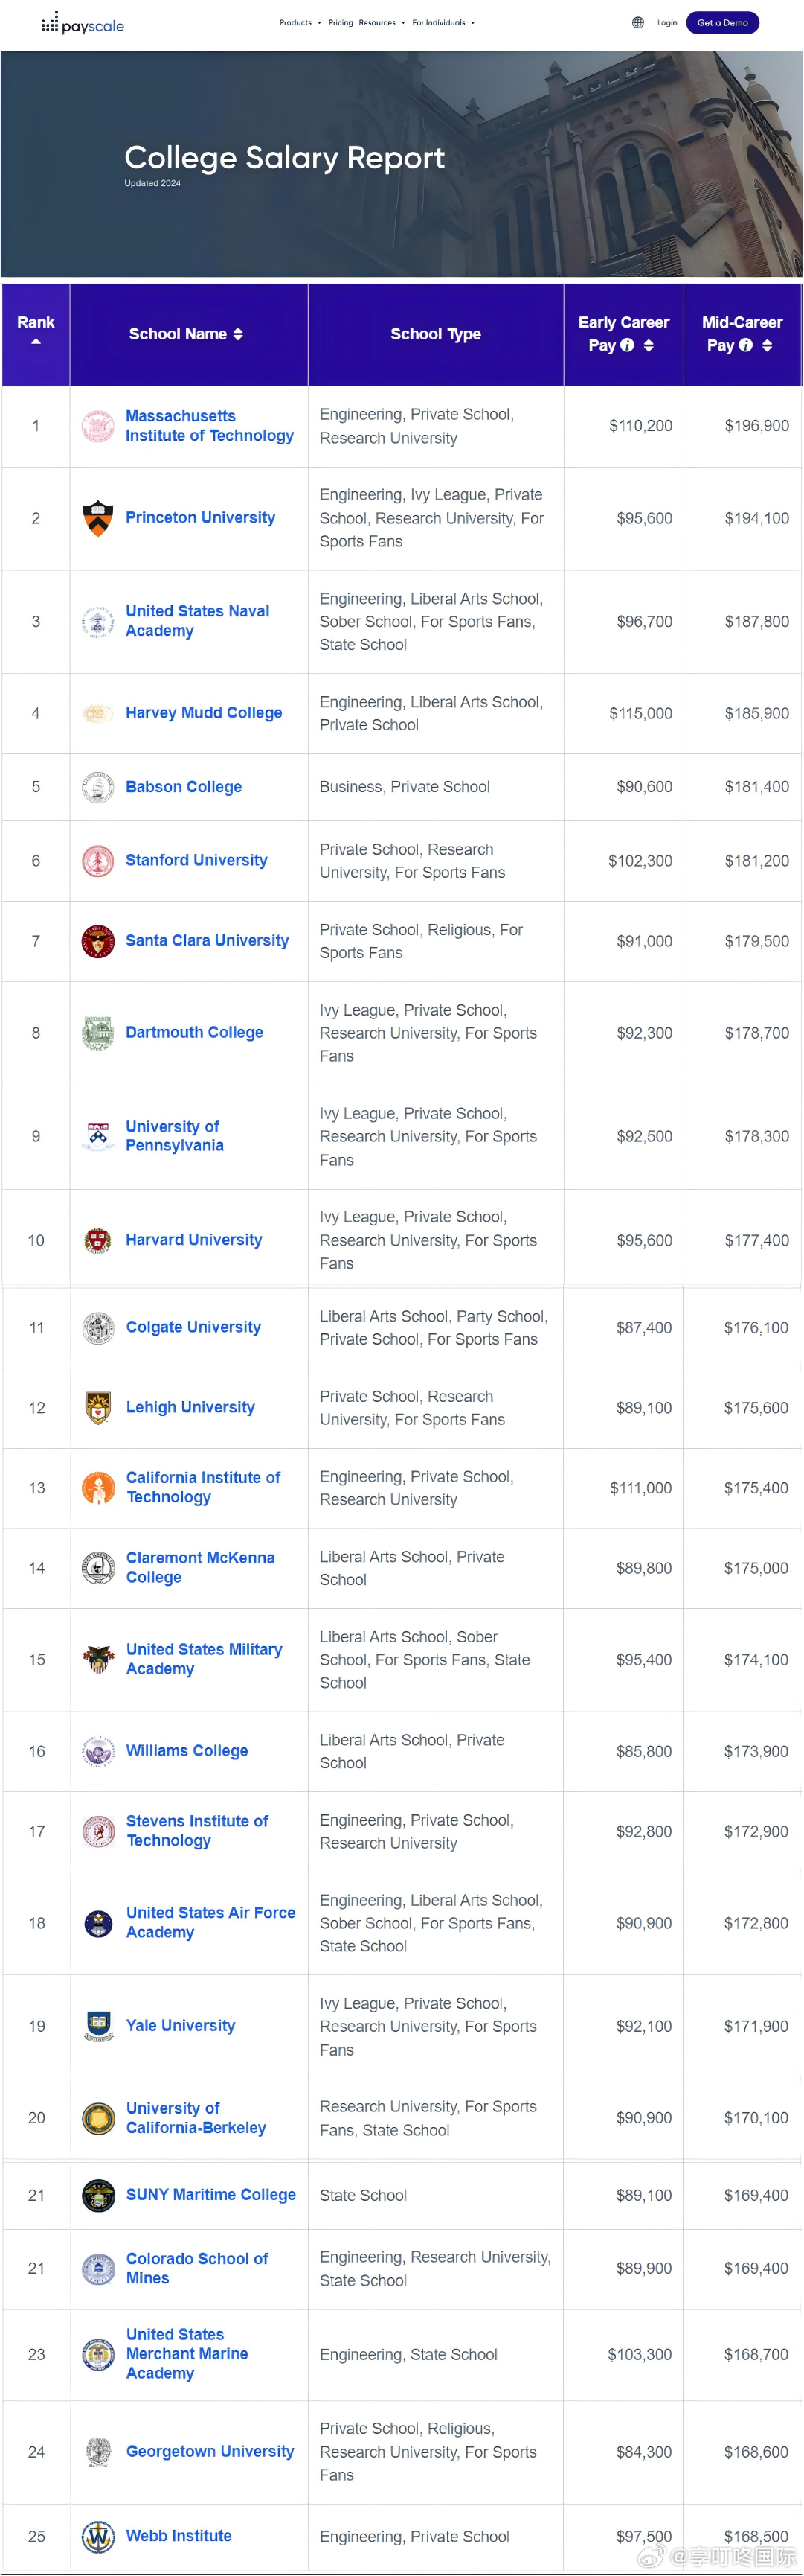804x2576 pixels.
Task: Click the Webb Institute logo
Action: pyautogui.click(x=98, y=2536)
